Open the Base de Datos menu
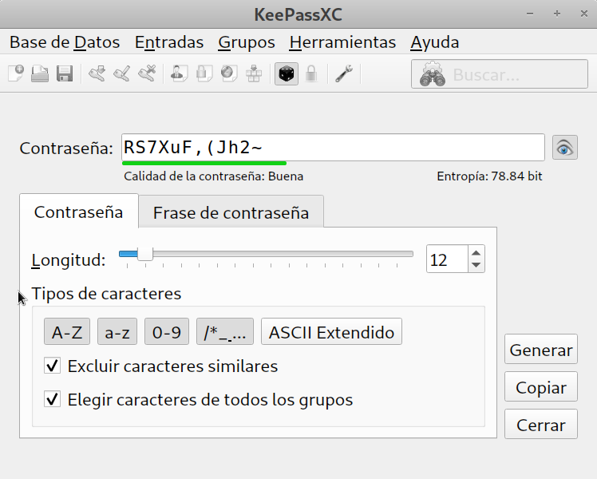The width and height of the screenshot is (597, 479). (x=65, y=42)
